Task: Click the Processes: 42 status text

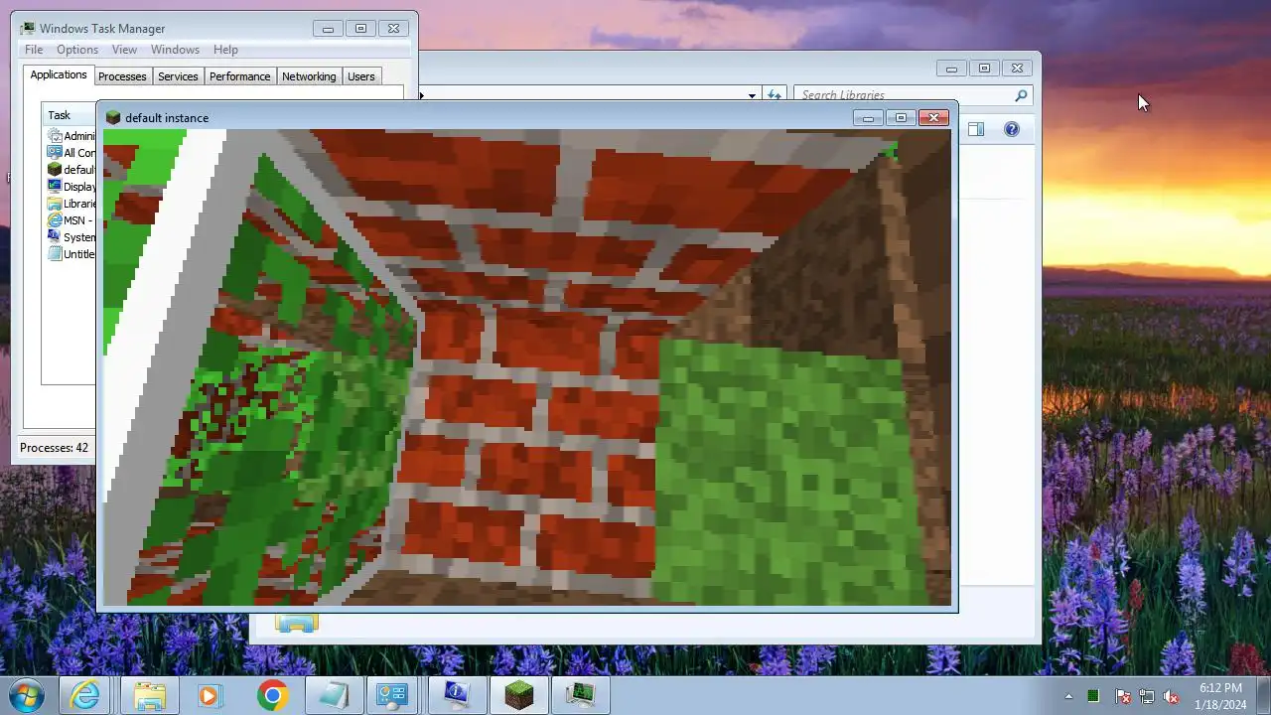Action: [x=54, y=448]
